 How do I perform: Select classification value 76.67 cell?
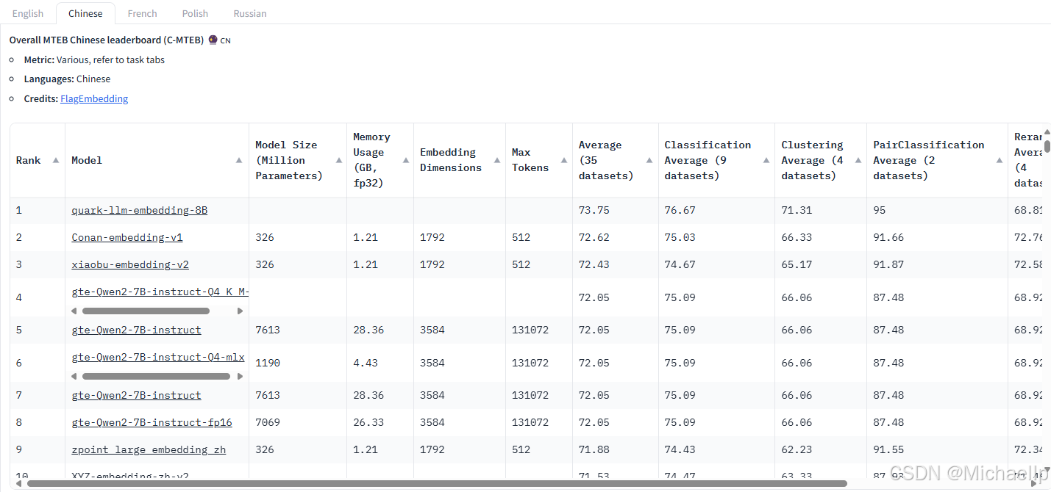coord(716,210)
